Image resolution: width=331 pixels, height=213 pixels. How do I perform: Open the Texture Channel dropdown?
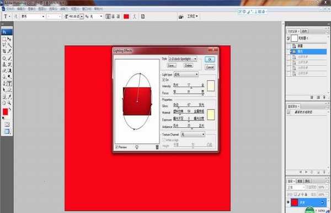click(193, 134)
